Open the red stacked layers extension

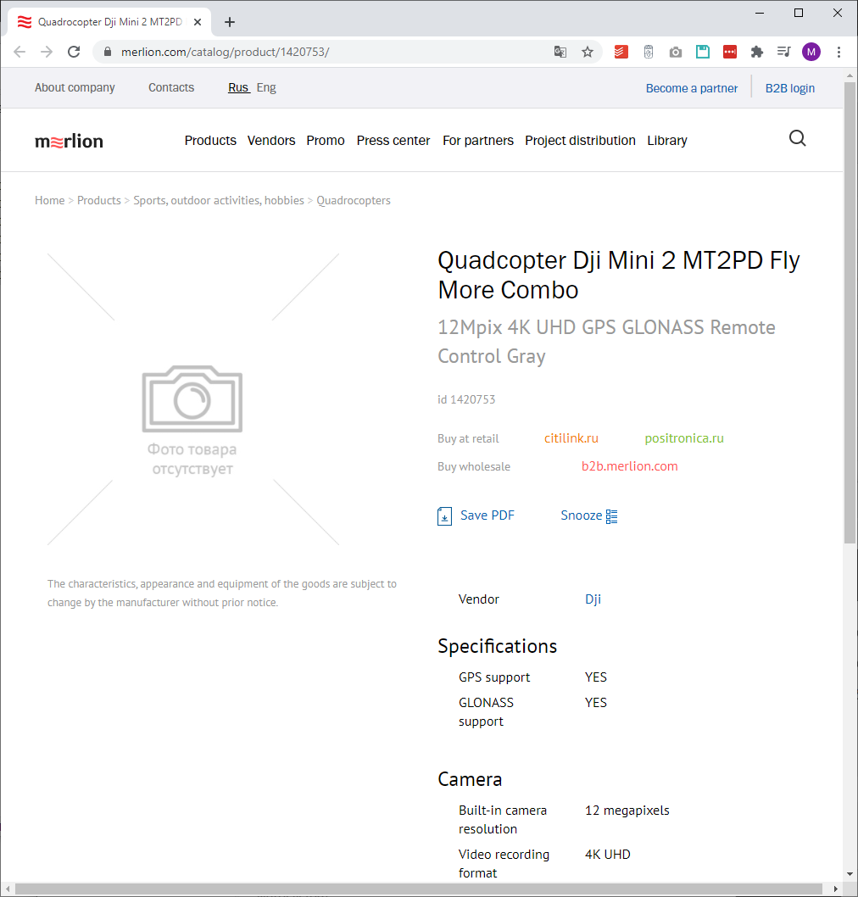[x=621, y=52]
